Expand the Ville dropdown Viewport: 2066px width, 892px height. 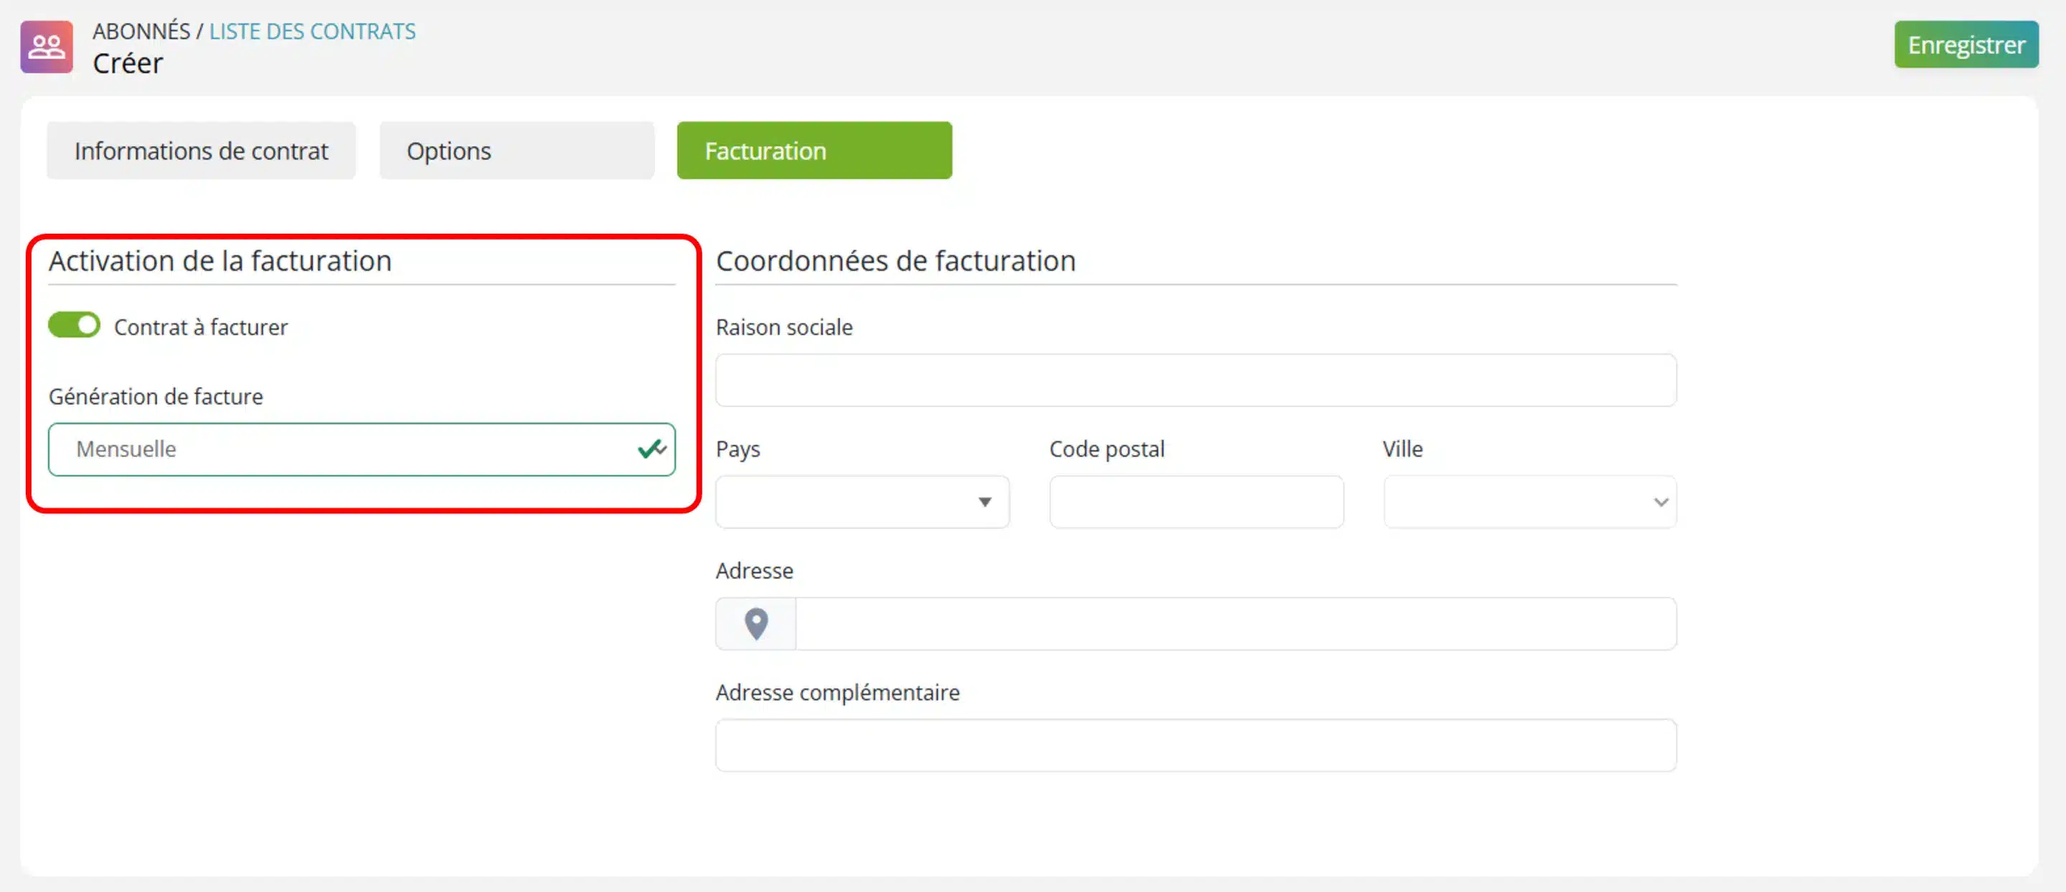click(1529, 502)
